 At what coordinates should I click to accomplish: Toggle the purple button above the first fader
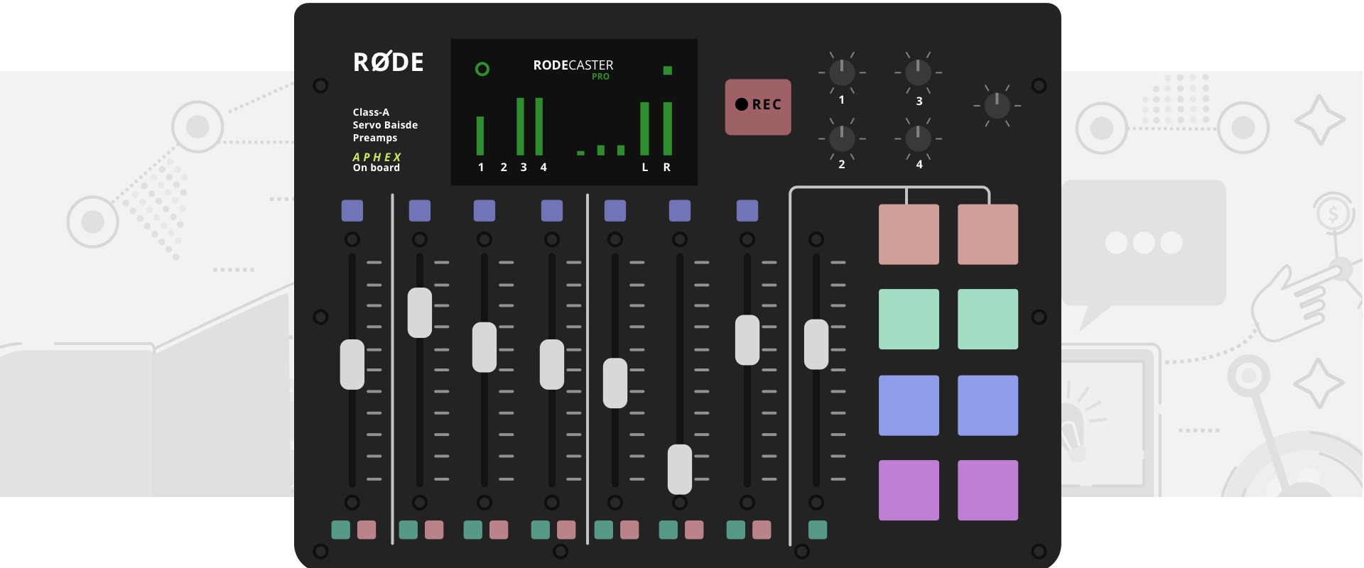352,211
